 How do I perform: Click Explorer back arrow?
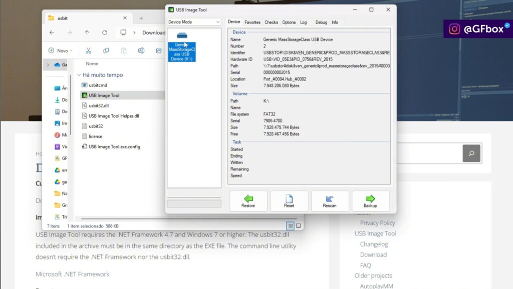(x=52, y=32)
